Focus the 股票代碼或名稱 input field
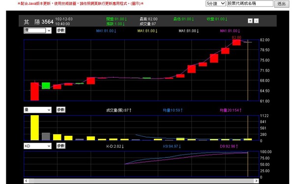295x184 pixels. 250,3
